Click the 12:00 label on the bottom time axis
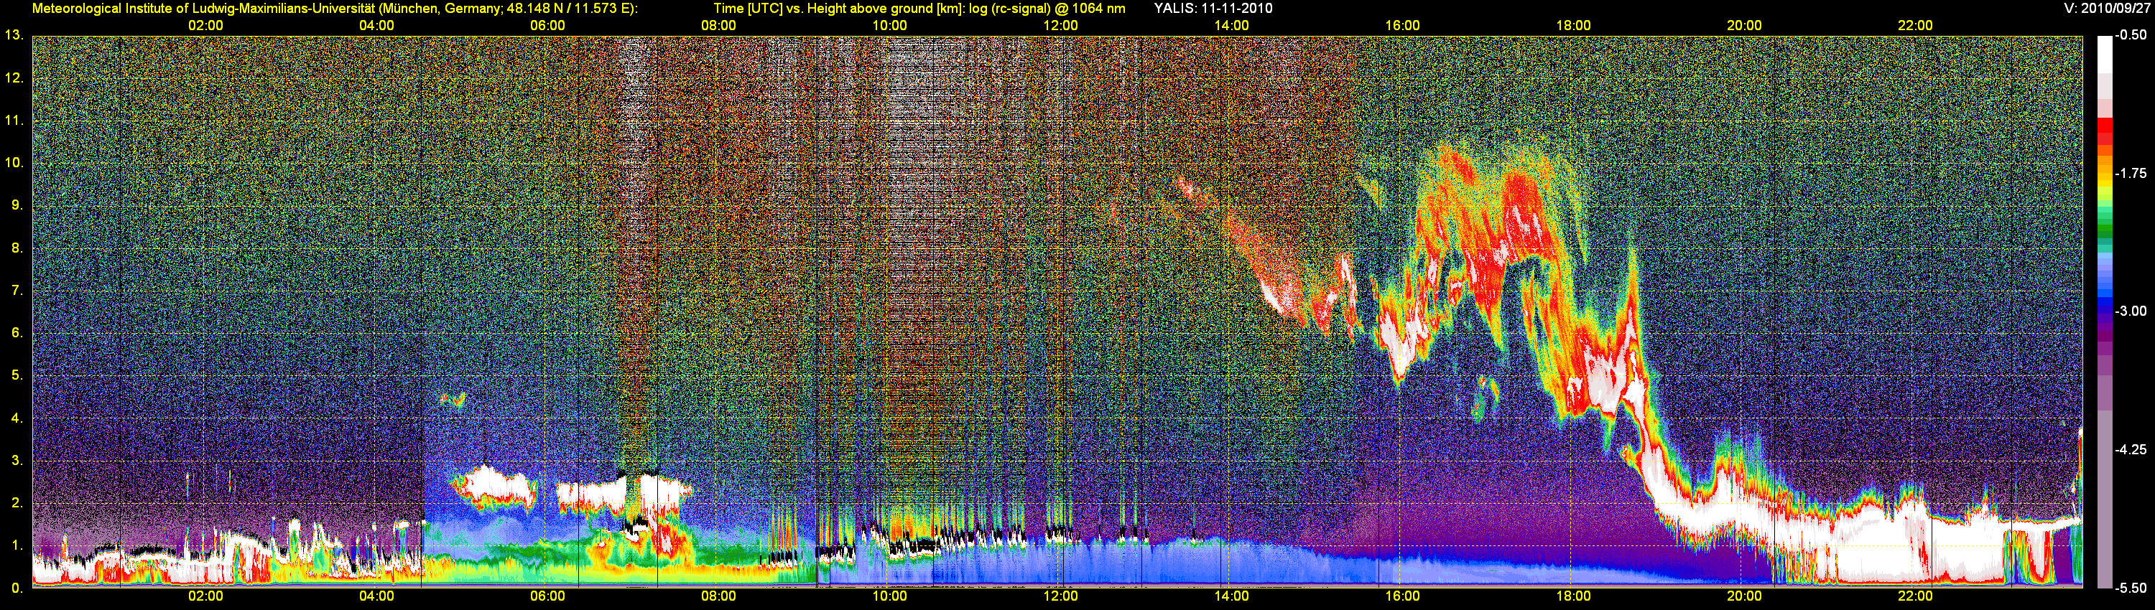Screen dimensions: 2155x610 1060,596
